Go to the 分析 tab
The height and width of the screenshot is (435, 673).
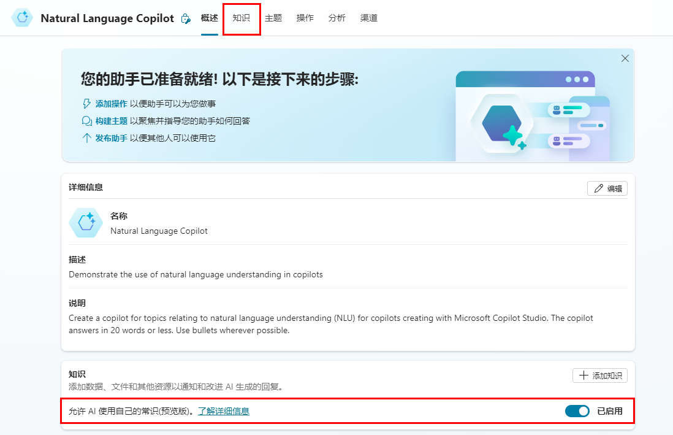click(x=336, y=18)
